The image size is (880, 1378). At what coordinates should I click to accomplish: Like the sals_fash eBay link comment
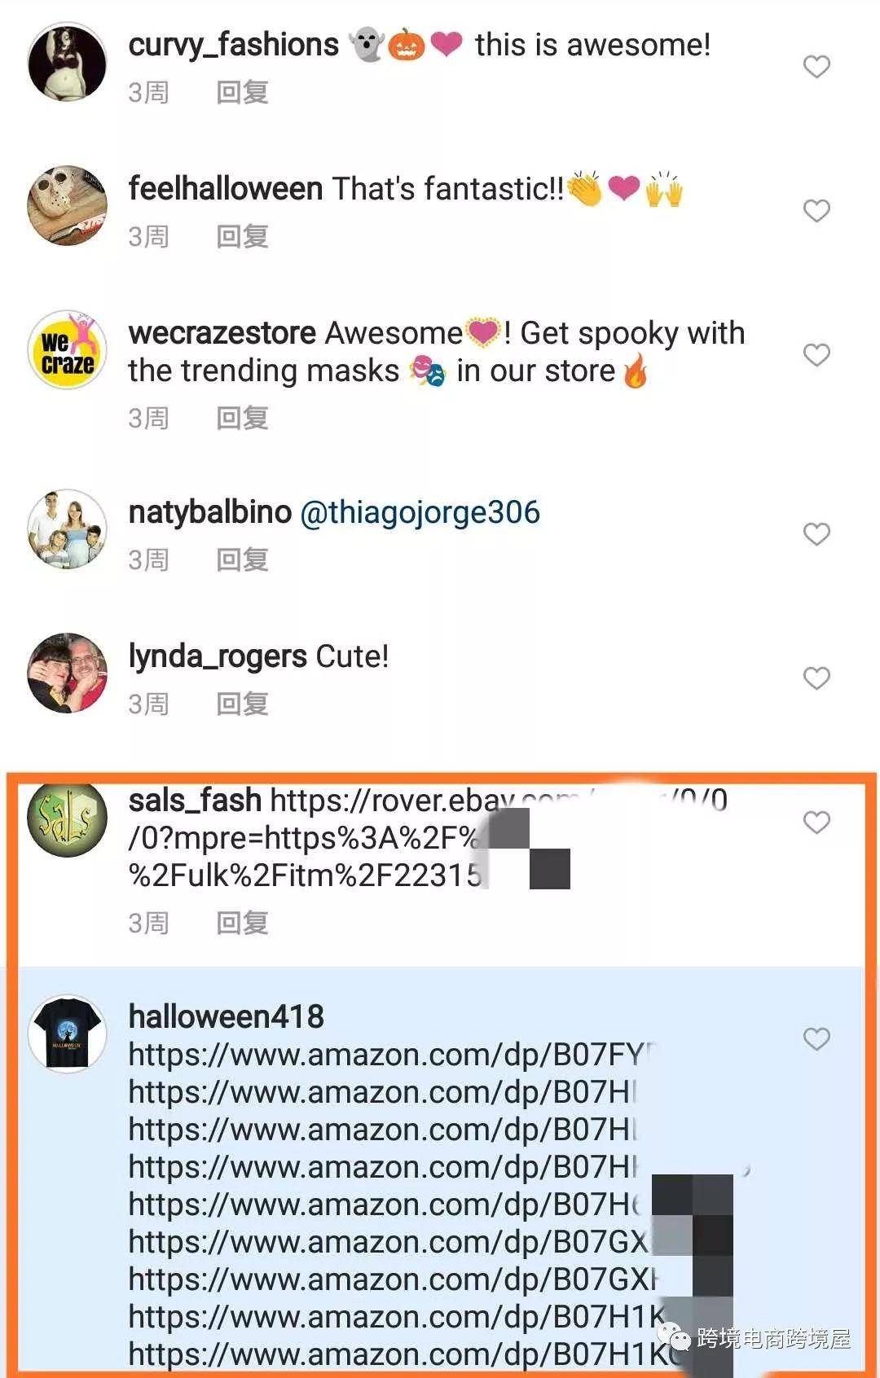click(816, 822)
